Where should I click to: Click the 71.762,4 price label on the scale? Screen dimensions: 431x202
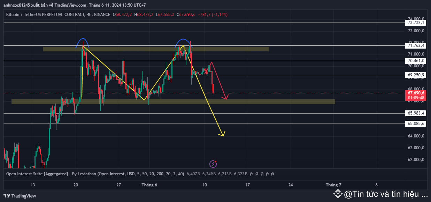coord(415,45)
